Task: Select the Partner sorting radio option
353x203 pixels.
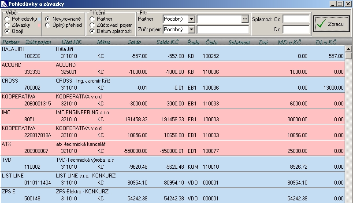Action: (x=92, y=19)
